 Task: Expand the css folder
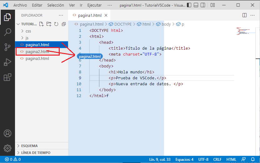coord(42,31)
